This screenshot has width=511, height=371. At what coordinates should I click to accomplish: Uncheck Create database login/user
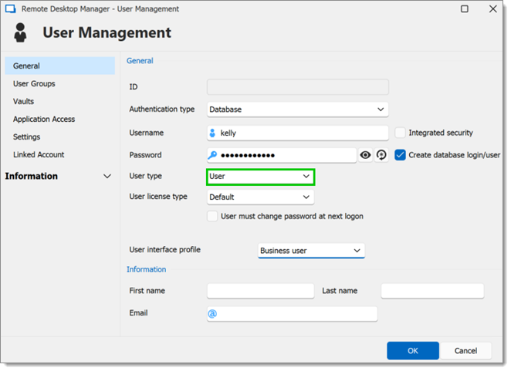[x=400, y=155]
